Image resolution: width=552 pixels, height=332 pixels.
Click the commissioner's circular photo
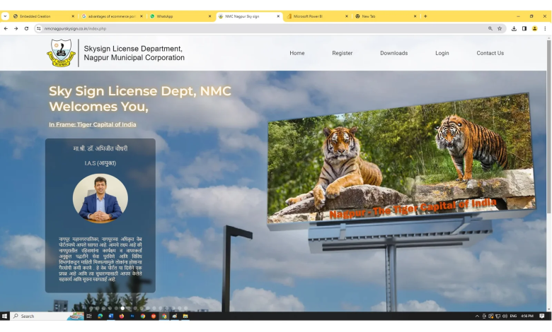pyautogui.click(x=100, y=198)
